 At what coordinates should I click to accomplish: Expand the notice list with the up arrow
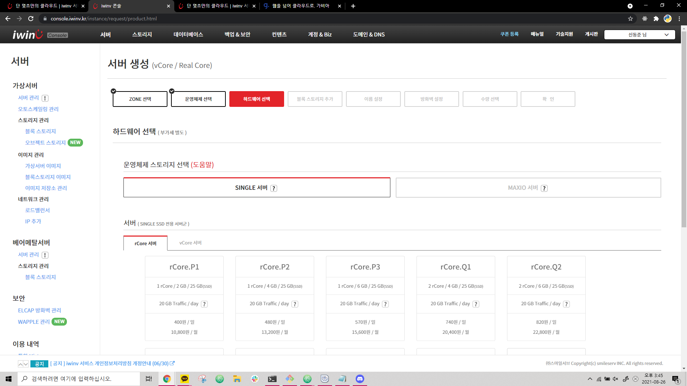tap(21, 364)
